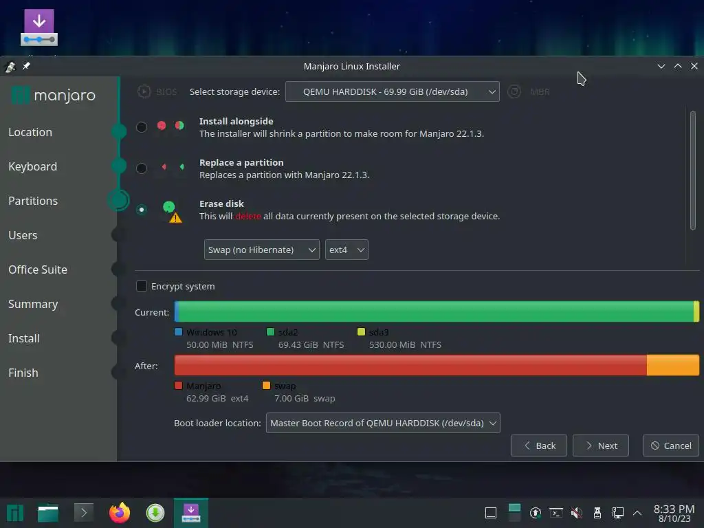704x528 pixels.
Task: Click the 'Replace a partition' option title
Action: click(x=241, y=162)
